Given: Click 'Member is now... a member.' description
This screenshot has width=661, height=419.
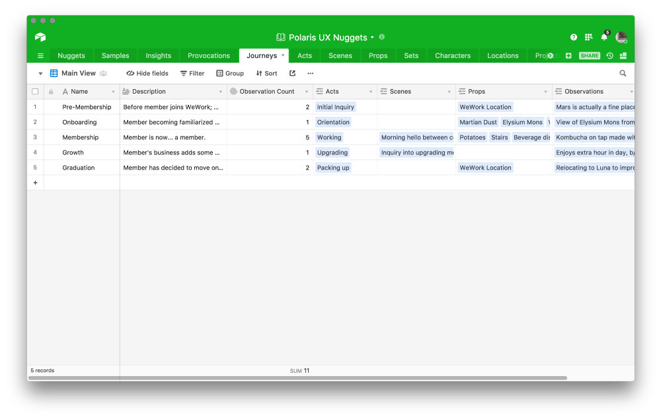Looking at the screenshot, I should point(165,137).
